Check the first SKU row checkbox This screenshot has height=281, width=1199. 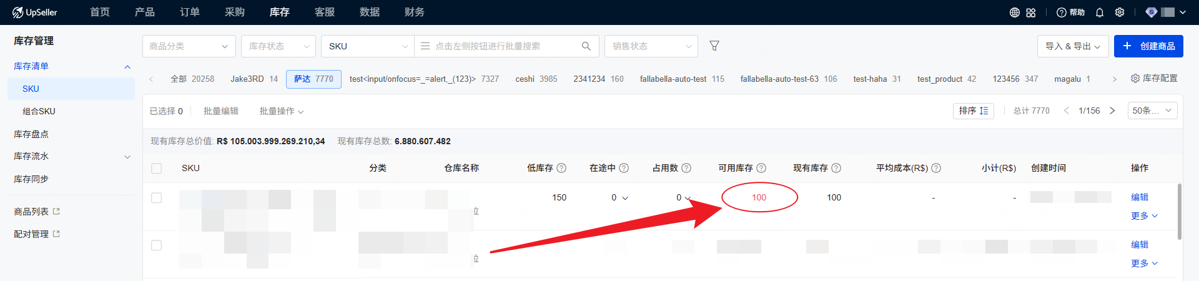pyautogui.click(x=157, y=198)
